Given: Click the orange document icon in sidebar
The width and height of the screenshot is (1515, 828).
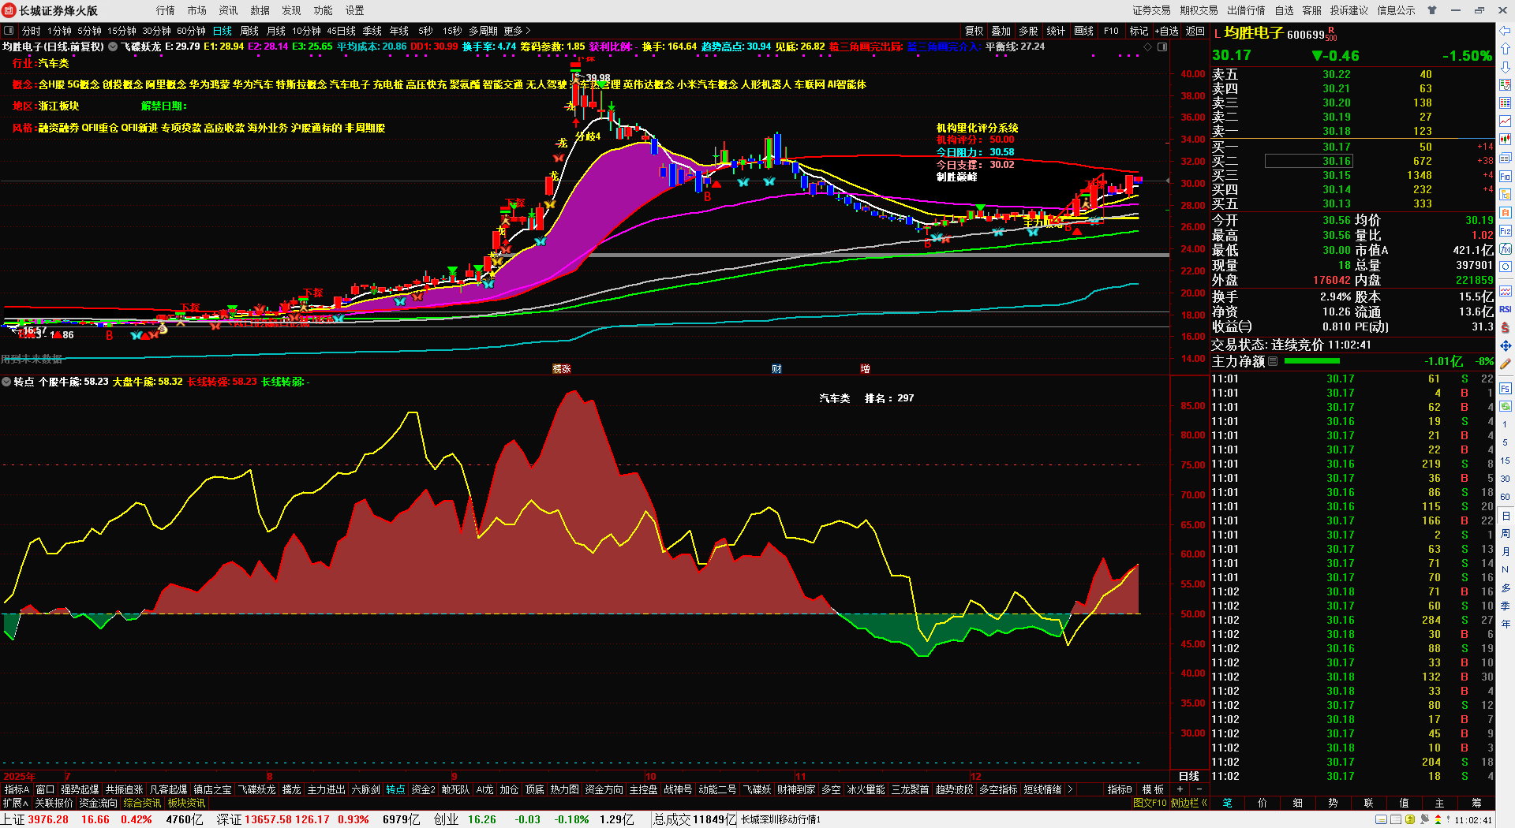Looking at the screenshot, I should 1506,213.
